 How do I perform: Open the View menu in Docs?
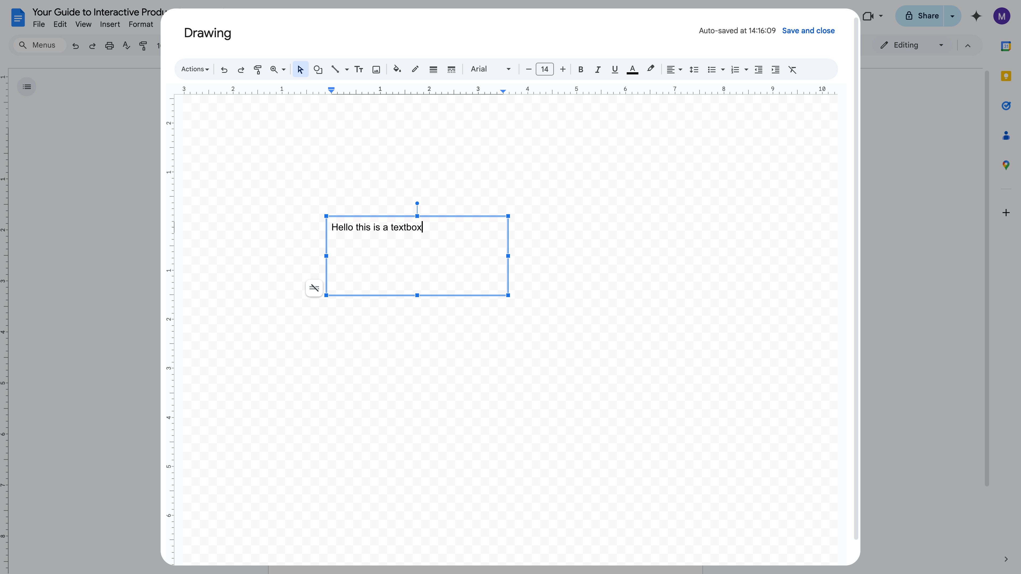[x=83, y=24]
